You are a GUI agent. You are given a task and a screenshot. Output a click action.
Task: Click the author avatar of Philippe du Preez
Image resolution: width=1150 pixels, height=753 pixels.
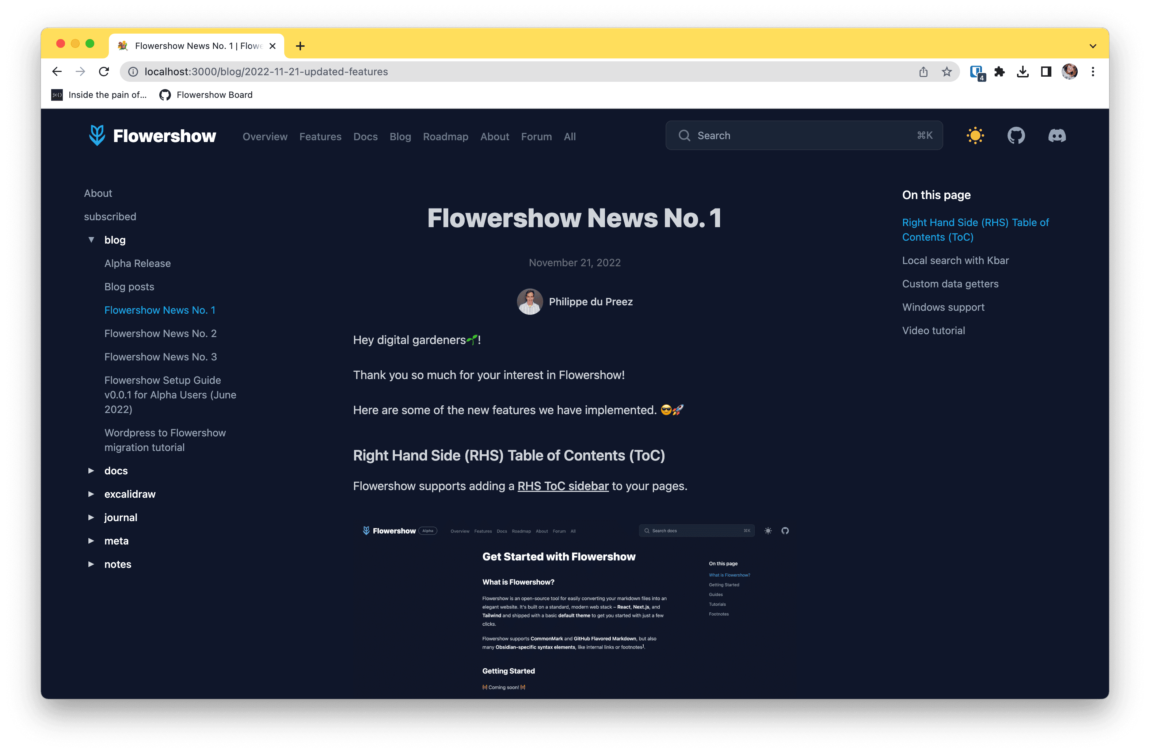pos(530,302)
